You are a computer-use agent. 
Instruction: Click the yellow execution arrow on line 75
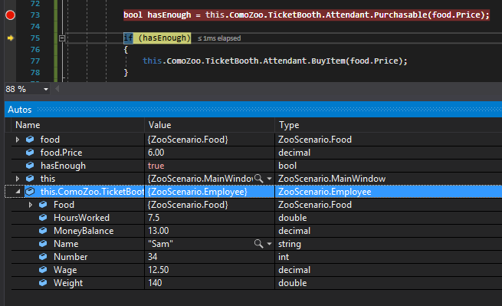(11, 38)
